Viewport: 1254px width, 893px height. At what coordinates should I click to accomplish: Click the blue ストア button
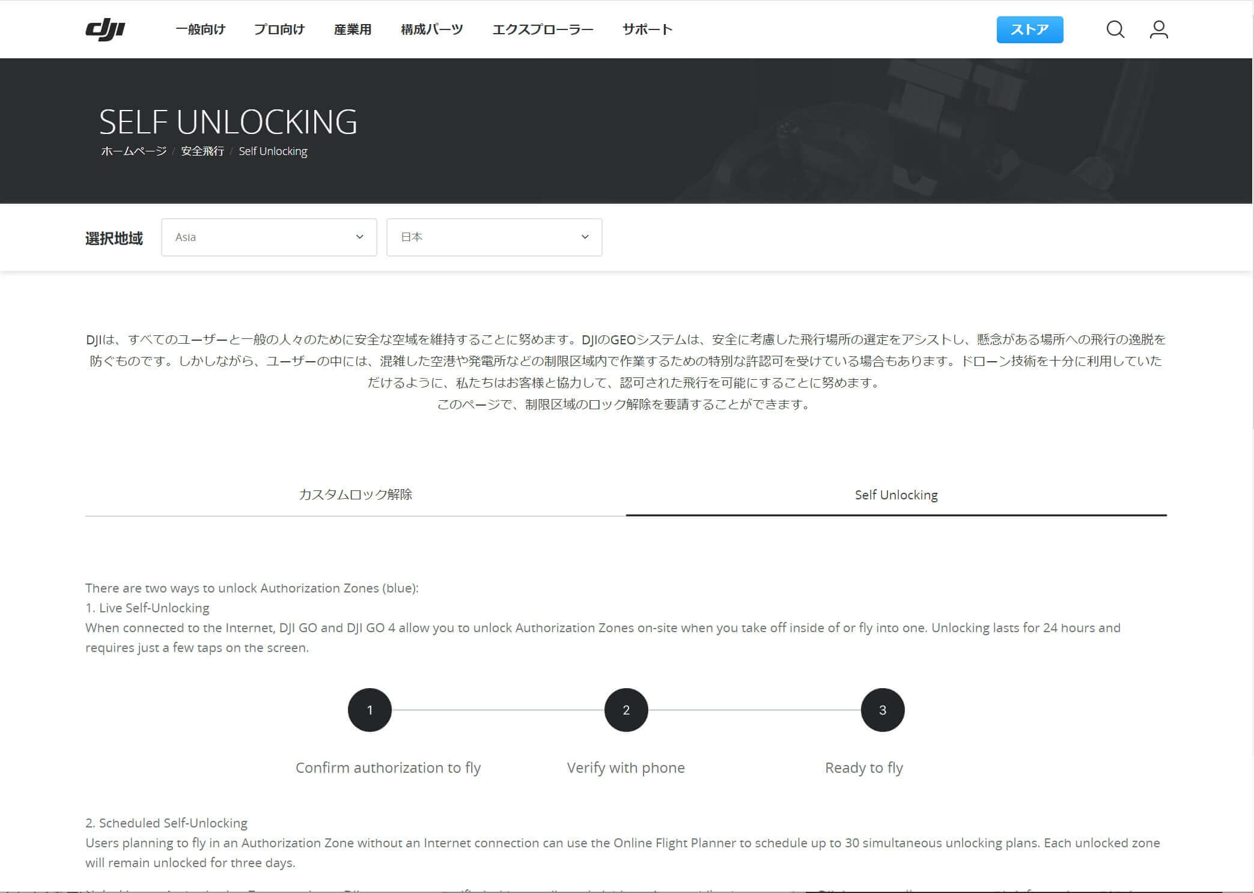tap(1030, 29)
